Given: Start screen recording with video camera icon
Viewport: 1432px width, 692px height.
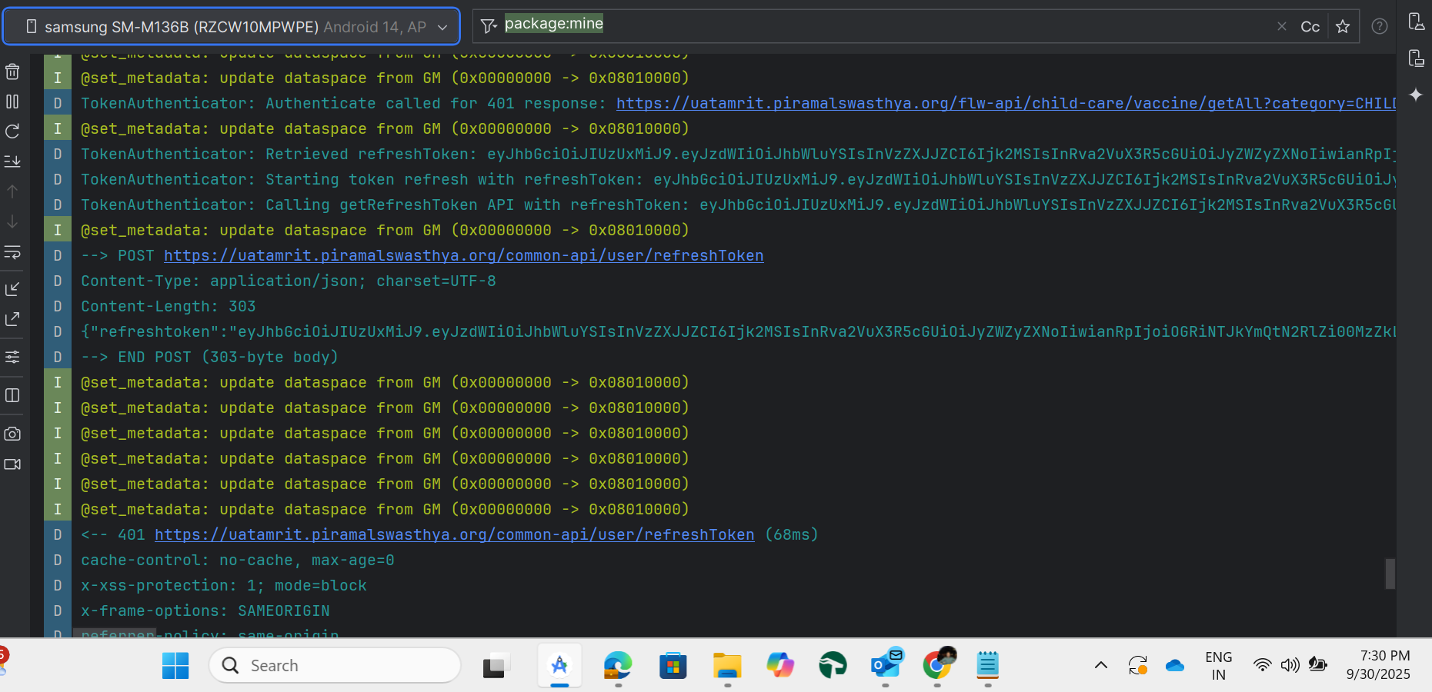Looking at the screenshot, I should pyautogui.click(x=12, y=464).
